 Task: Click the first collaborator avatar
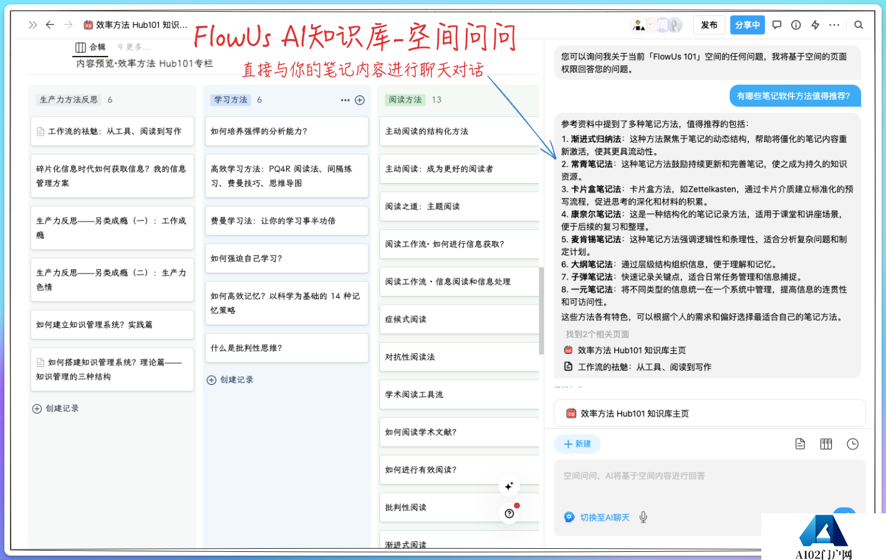pyautogui.click(x=639, y=25)
